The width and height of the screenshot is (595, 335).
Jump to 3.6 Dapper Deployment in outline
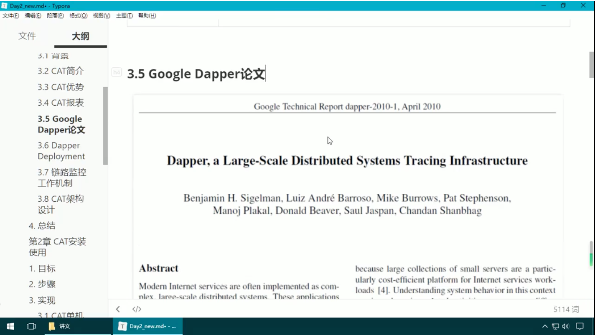(x=61, y=151)
